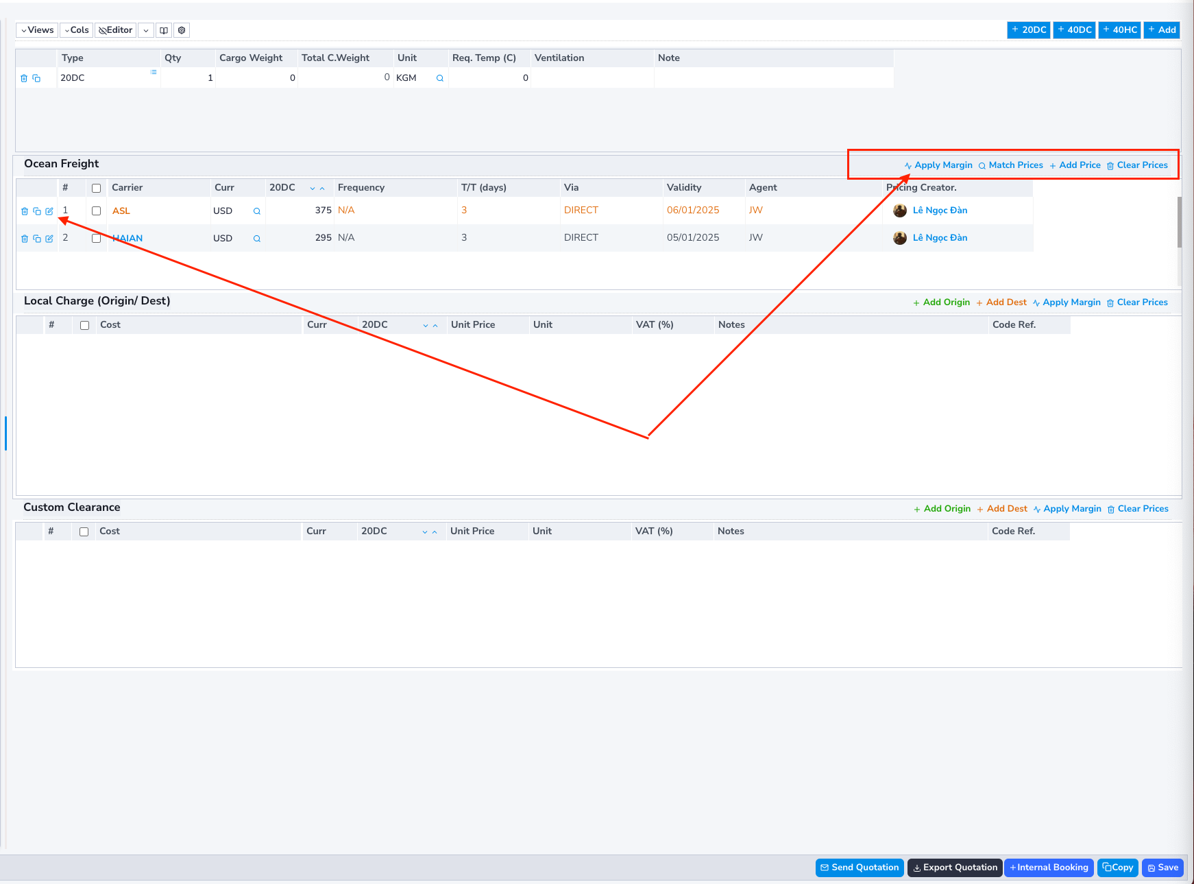The width and height of the screenshot is (1194, 884).
Task: Delete the 20DC container row
Action: [x=25, y=77]
